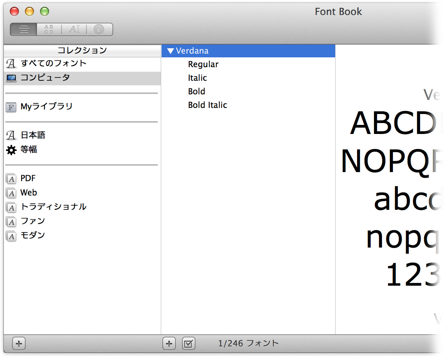Viewport: 445px width, 357px height.
Task: Collapse the Verdana font family triangle
Action: click(x=170, y=51)
